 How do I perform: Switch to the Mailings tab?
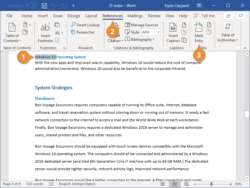pos(135,16)
